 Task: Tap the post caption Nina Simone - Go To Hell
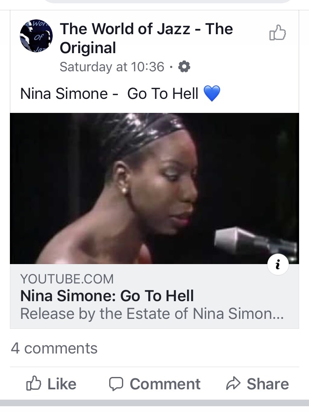pyautogui.click(x=109, y=94)
